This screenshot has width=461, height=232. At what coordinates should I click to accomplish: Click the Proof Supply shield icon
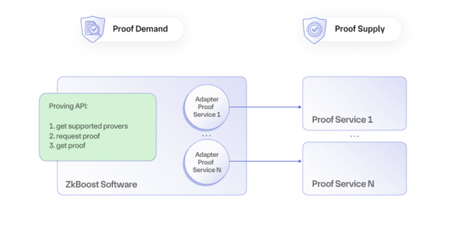[x=314, y=28]
